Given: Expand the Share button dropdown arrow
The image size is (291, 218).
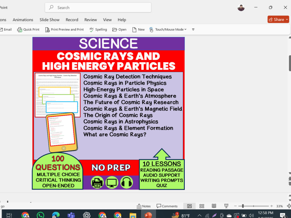Looking at the screenshot, I should [x=287, y=19].
